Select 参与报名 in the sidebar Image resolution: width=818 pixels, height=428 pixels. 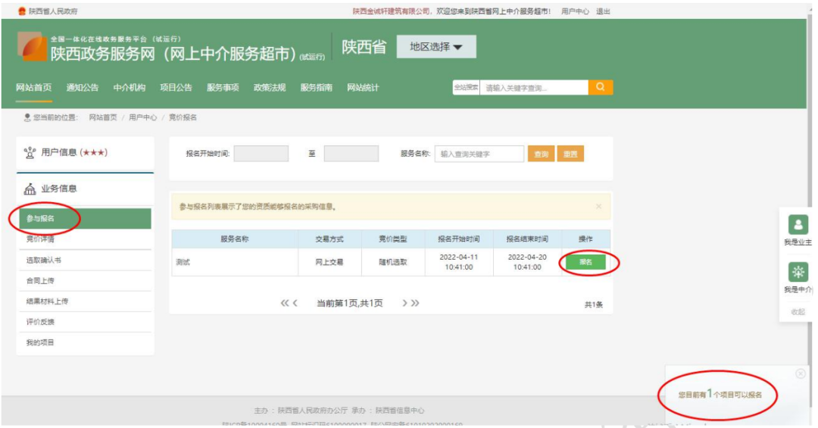[x=85, y=219]
